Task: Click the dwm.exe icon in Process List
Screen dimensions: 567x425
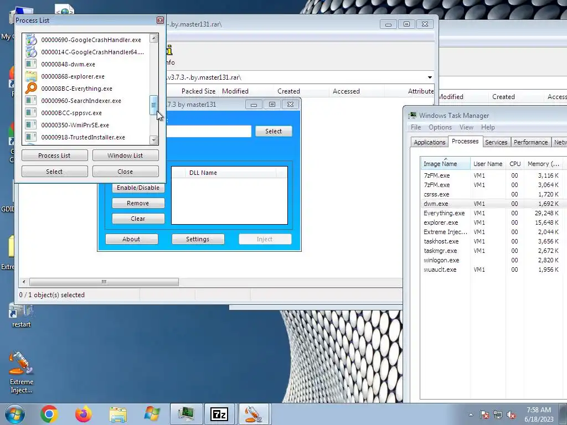Action: point(31,64)
